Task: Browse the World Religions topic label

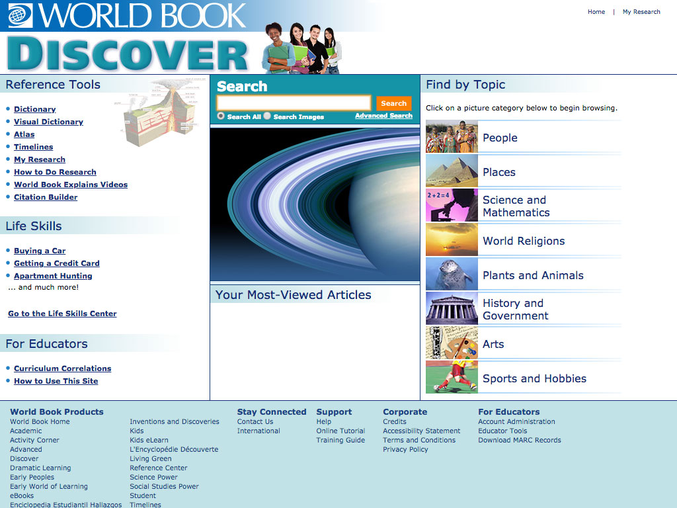Action: tap(524, 241)
